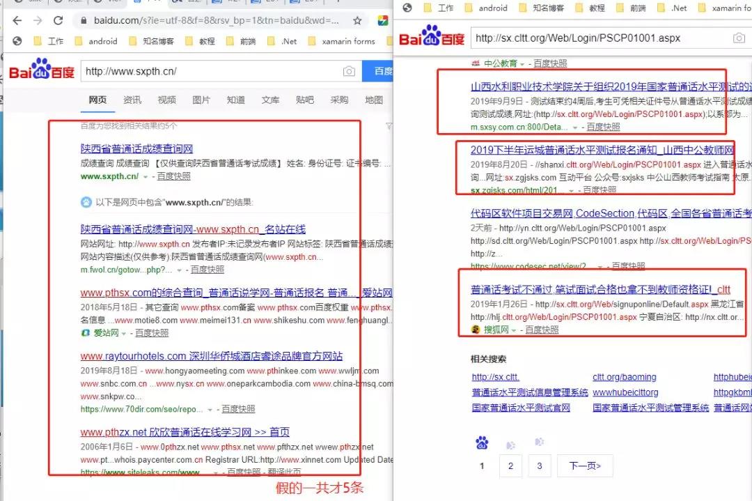Open the www.raytourhotels.com 深圳华侨城酒店 result
The width and height of the screenshot is (752, 501).
pos(212,356)
